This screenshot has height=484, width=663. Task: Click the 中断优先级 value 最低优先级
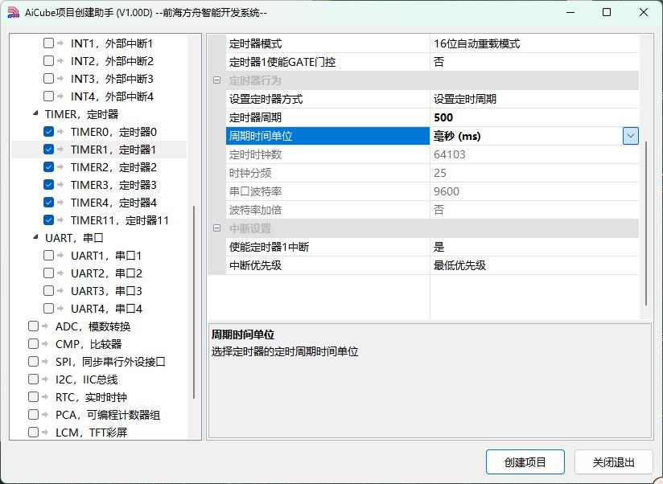[x=534, y=265]
